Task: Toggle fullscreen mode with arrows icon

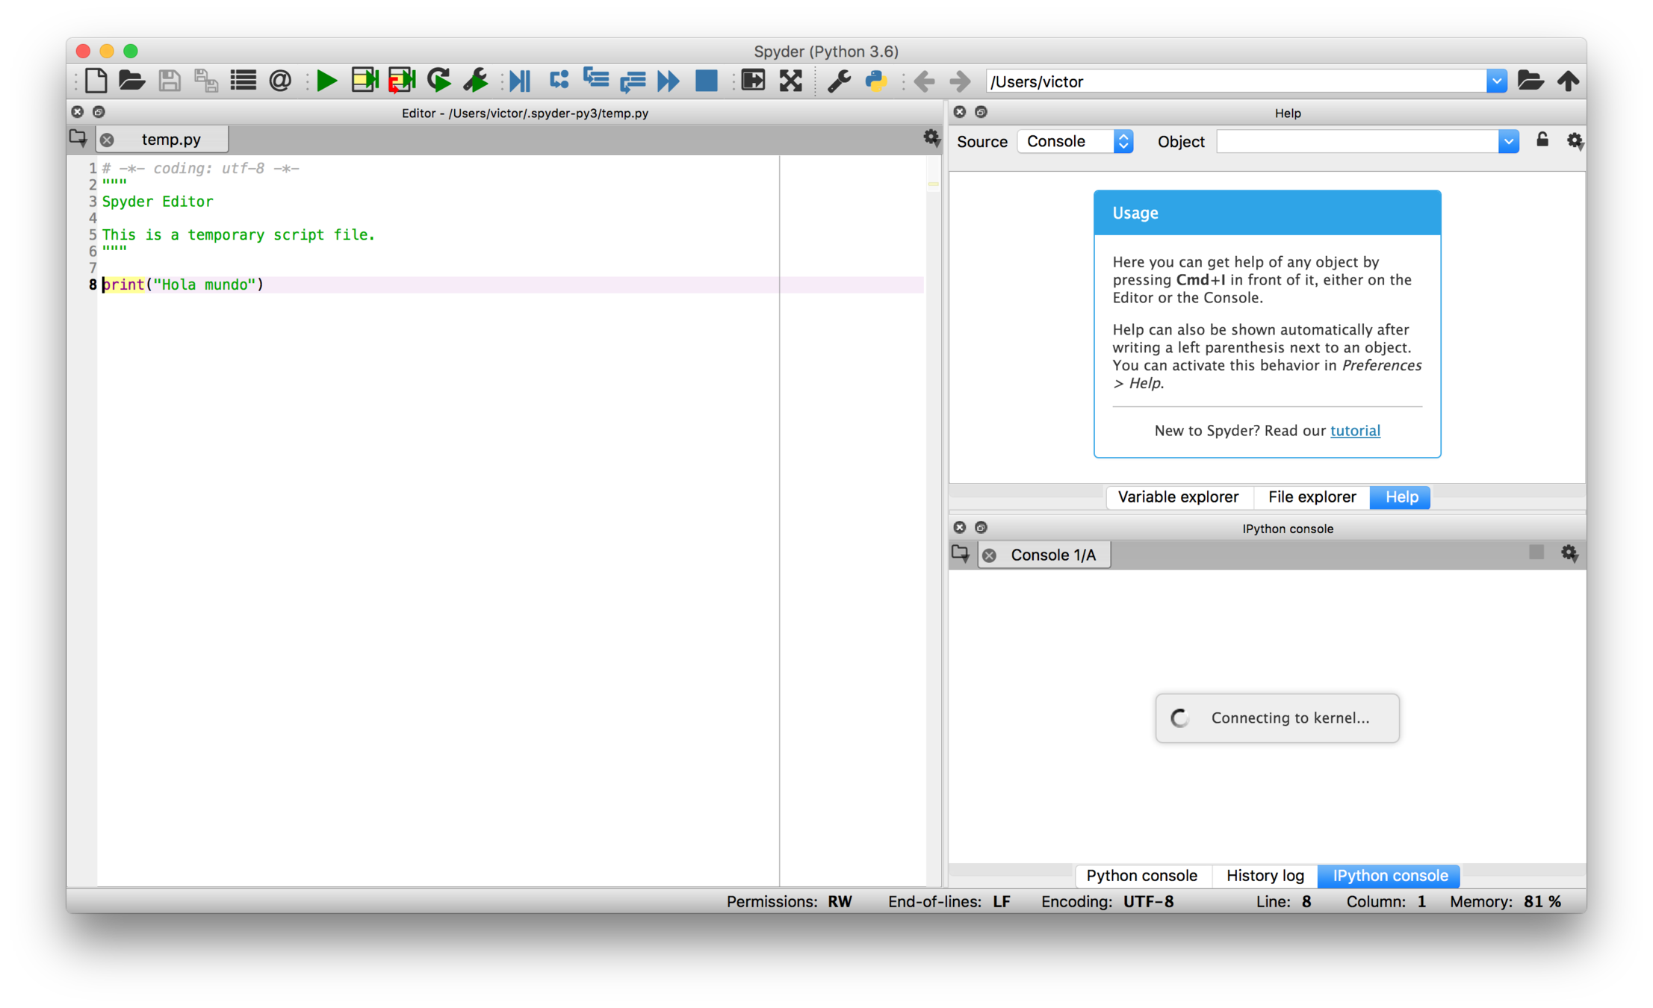Action: (790, 81)
